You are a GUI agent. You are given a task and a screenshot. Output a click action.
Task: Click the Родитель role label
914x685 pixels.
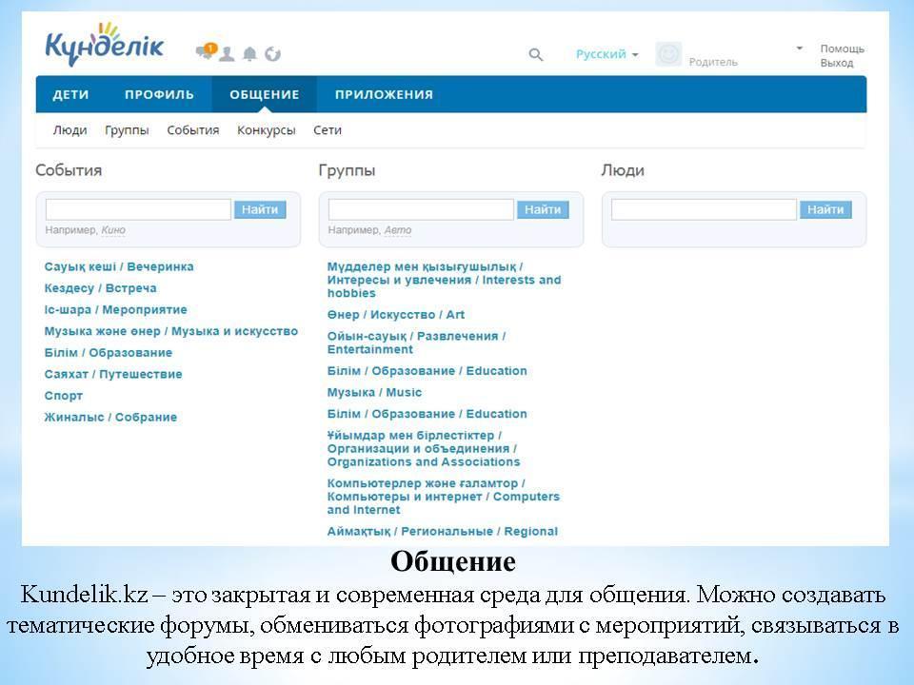(713, 62)
